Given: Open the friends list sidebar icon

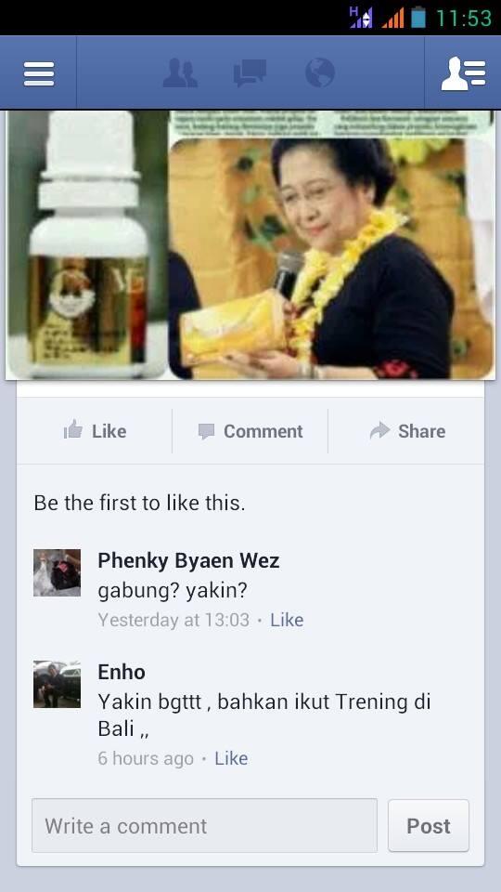Looking at the screenshot, I should [463, 73].
